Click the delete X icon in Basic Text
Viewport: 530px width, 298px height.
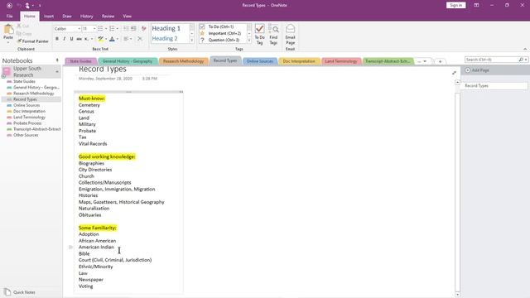pos(140,39)
